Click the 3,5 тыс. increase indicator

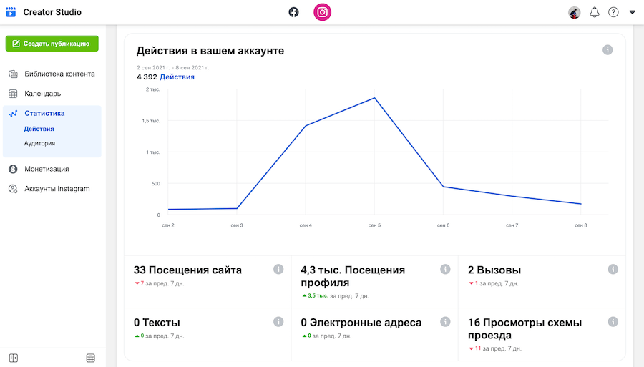[x=316, y=295]
